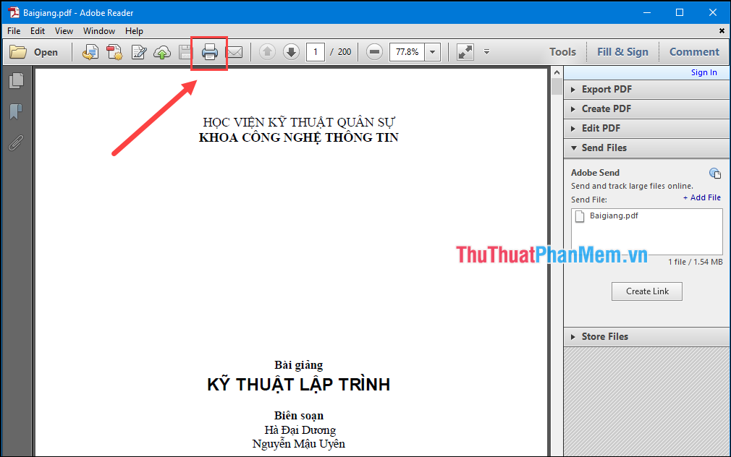The width and height of the screenshot is (731, 457).
Task: Click the 'KỸ THUẬT LẬP TRÌNH' title text
Action: [x=298, y=385]
